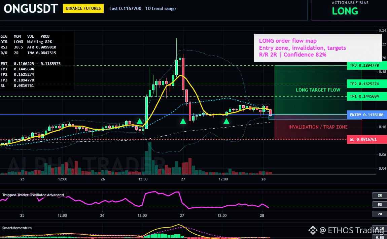
Task: Click the oscillator 50 level label
Action: (380, 204)
